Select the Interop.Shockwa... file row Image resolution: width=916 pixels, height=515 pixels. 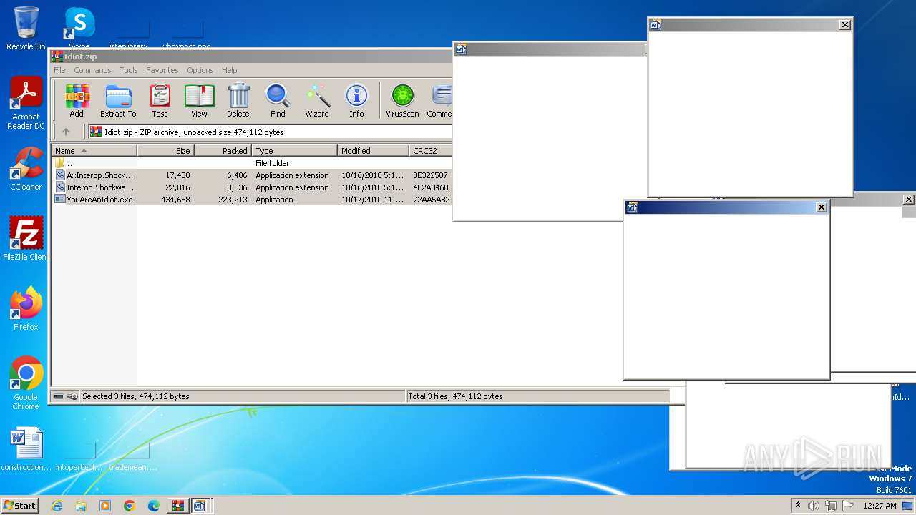tap(252, 187)
